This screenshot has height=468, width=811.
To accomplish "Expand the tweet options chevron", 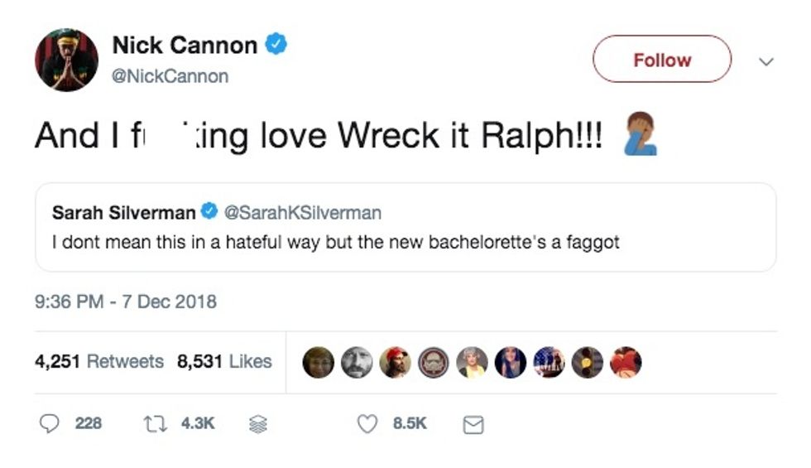I will [766, 61].
